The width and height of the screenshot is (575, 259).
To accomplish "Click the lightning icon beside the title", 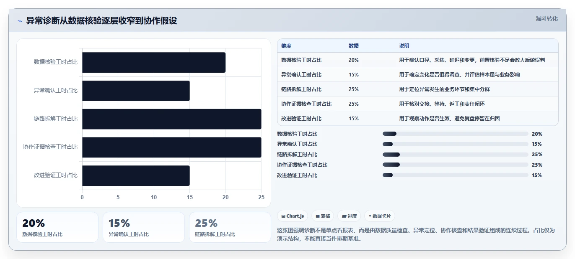I will coord(20,21).
